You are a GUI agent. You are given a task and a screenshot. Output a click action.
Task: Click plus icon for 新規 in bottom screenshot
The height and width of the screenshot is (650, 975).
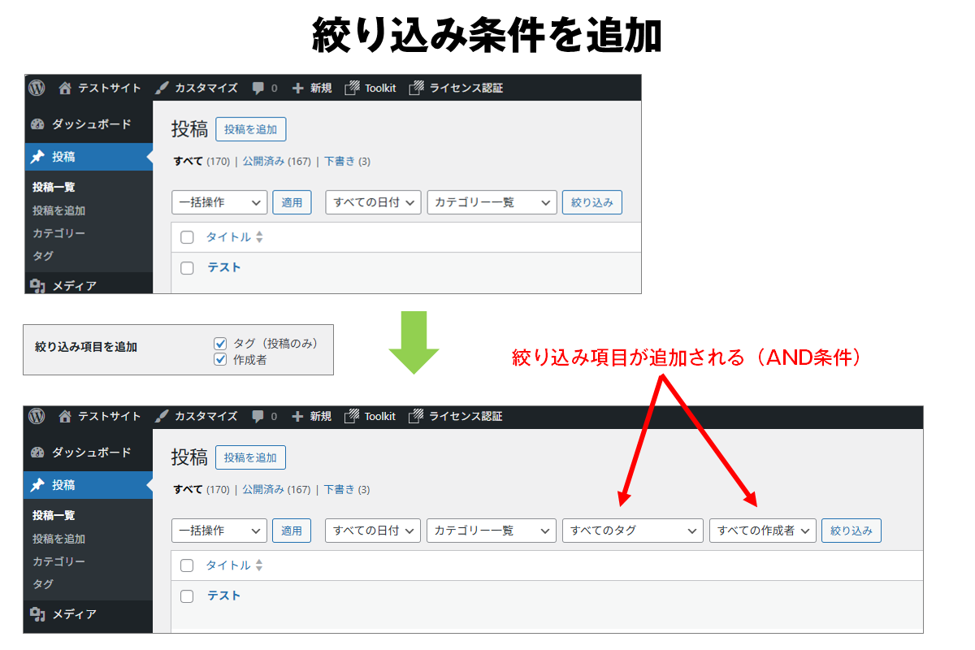coord(297,416)
